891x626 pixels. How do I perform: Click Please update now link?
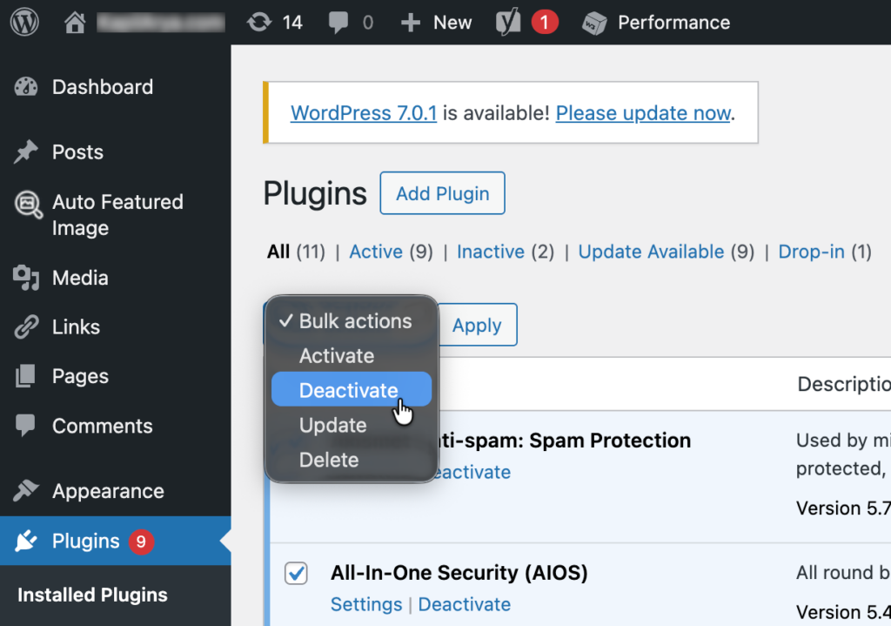tap(643, 113)
